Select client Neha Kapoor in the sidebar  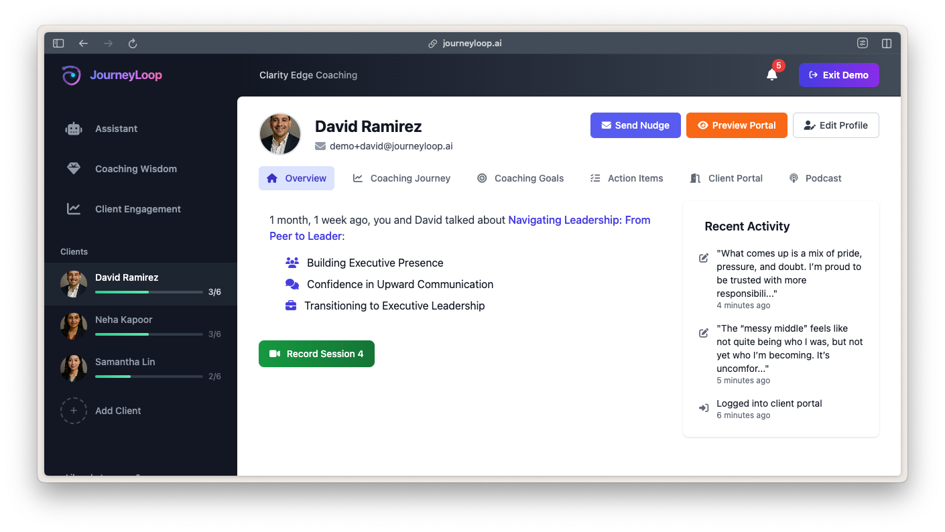click(x=141, y=326)
